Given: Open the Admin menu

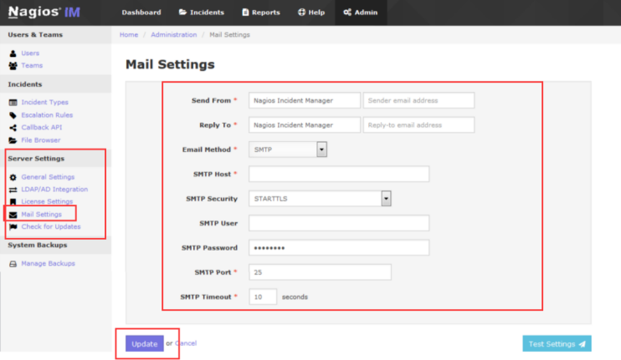Looking at the screenshot, I should pyautogui.click(x=361, y=13).
